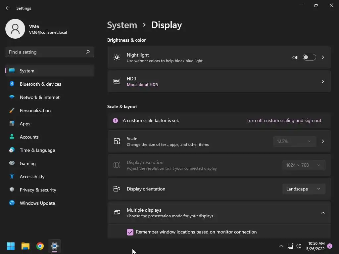Open the Scale 125% dropdown
This screenshot has height=254, width=339.
[x=294, y=141]
